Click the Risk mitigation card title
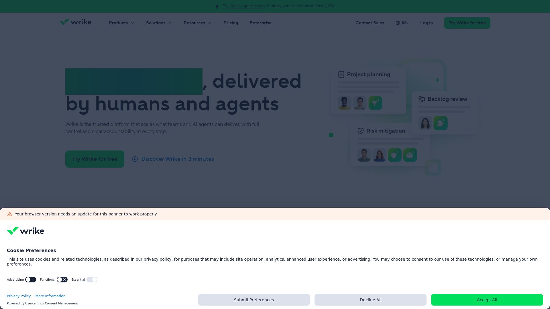 [386, 131]
